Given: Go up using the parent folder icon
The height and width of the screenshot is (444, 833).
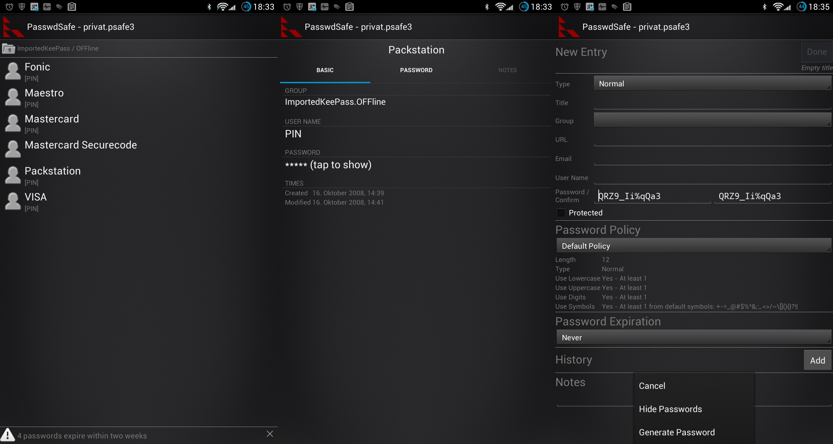Looking at the screenshot, I should (8, 49).
